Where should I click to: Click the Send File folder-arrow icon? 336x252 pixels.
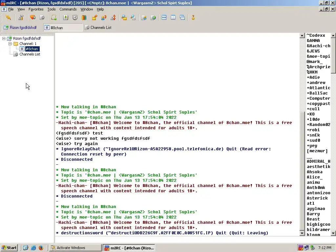(95, 18)
